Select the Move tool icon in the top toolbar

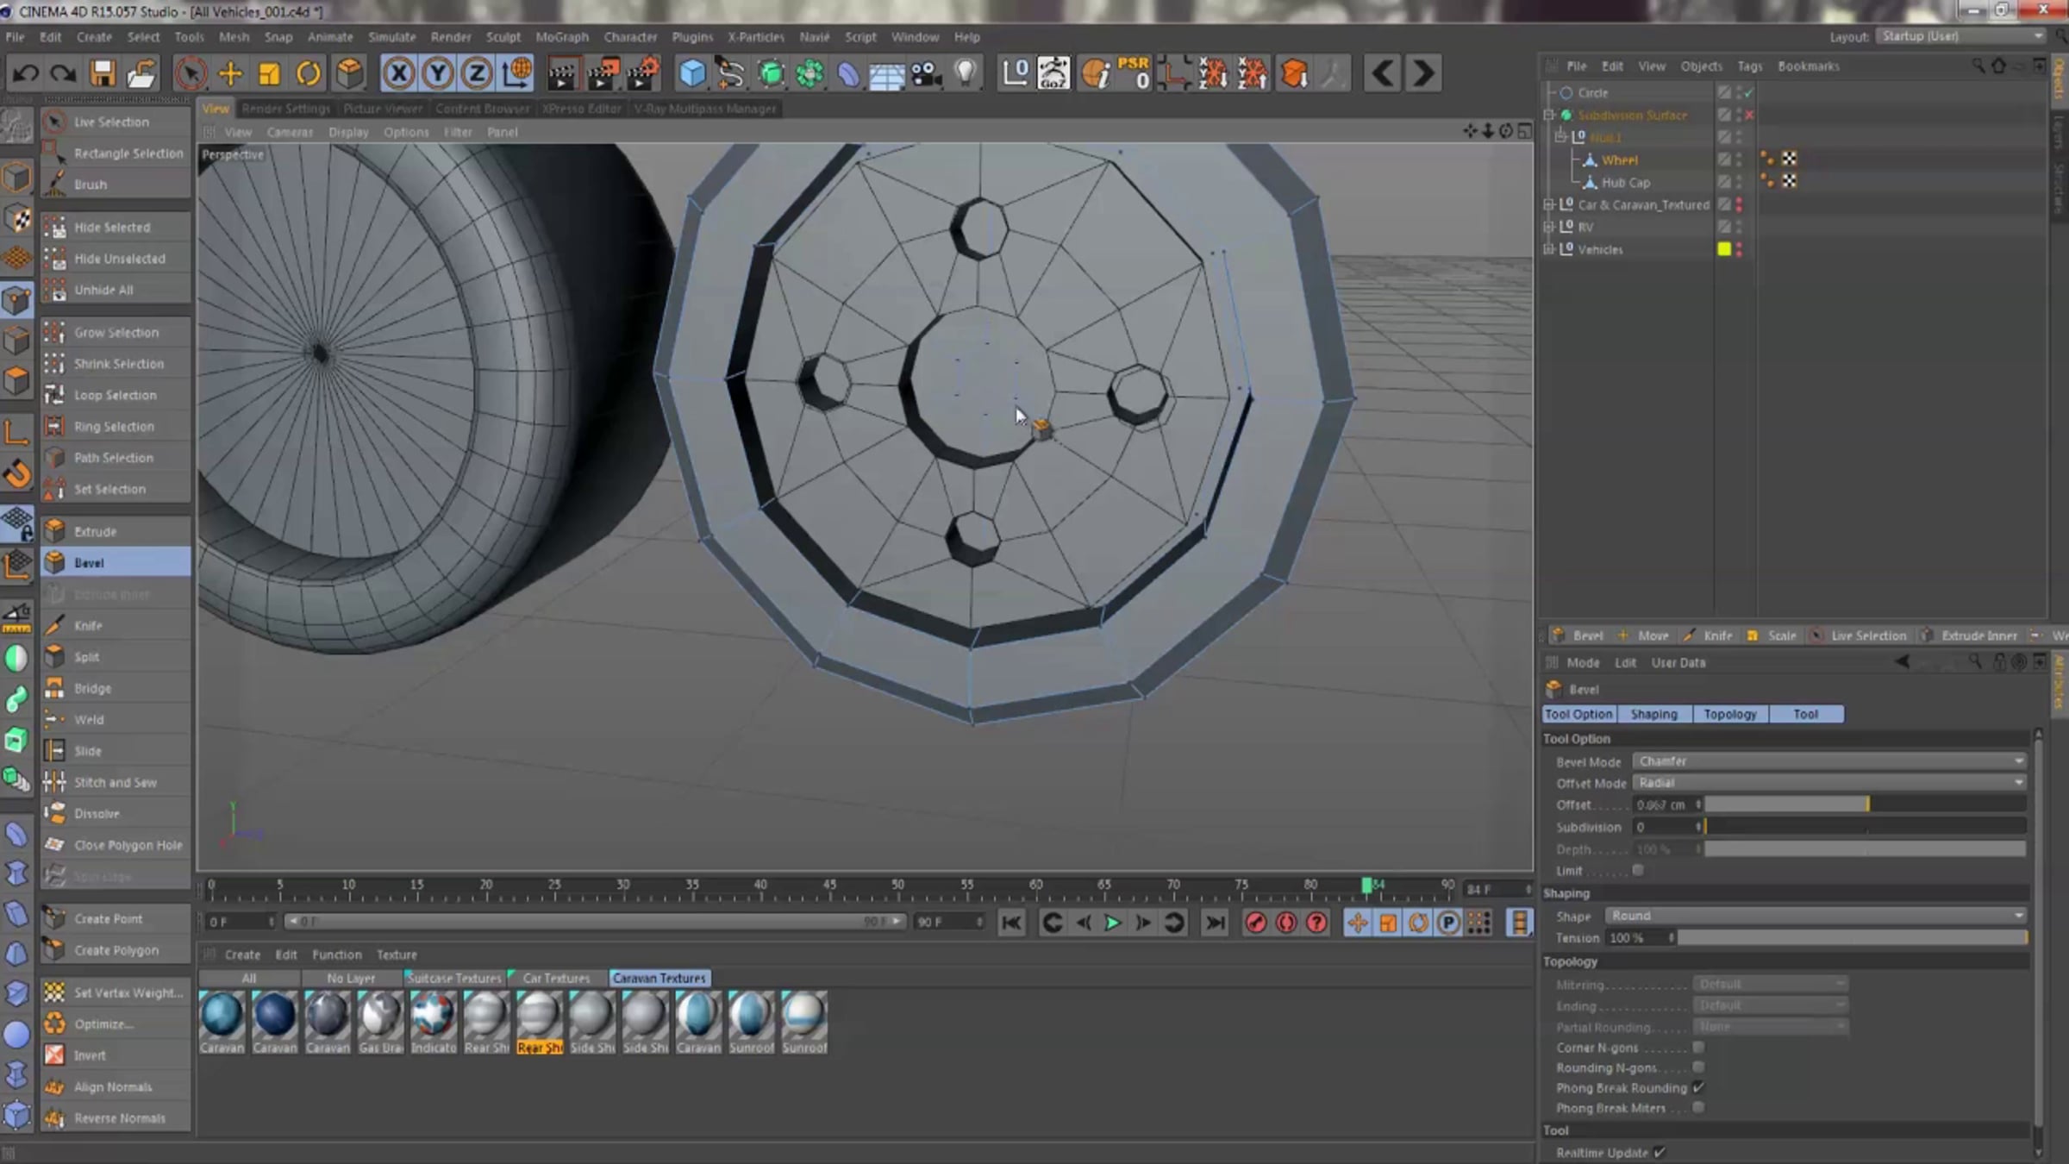(230, 73)
